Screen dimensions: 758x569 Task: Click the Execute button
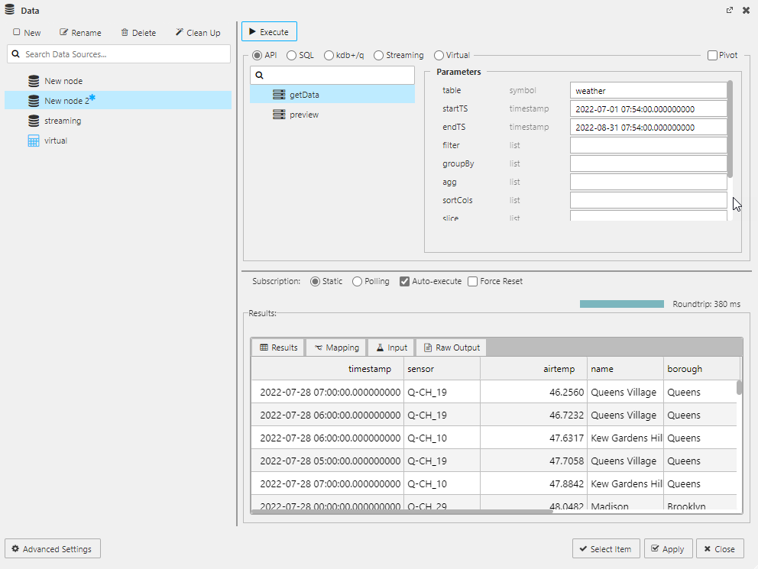(x=268, y=31)
